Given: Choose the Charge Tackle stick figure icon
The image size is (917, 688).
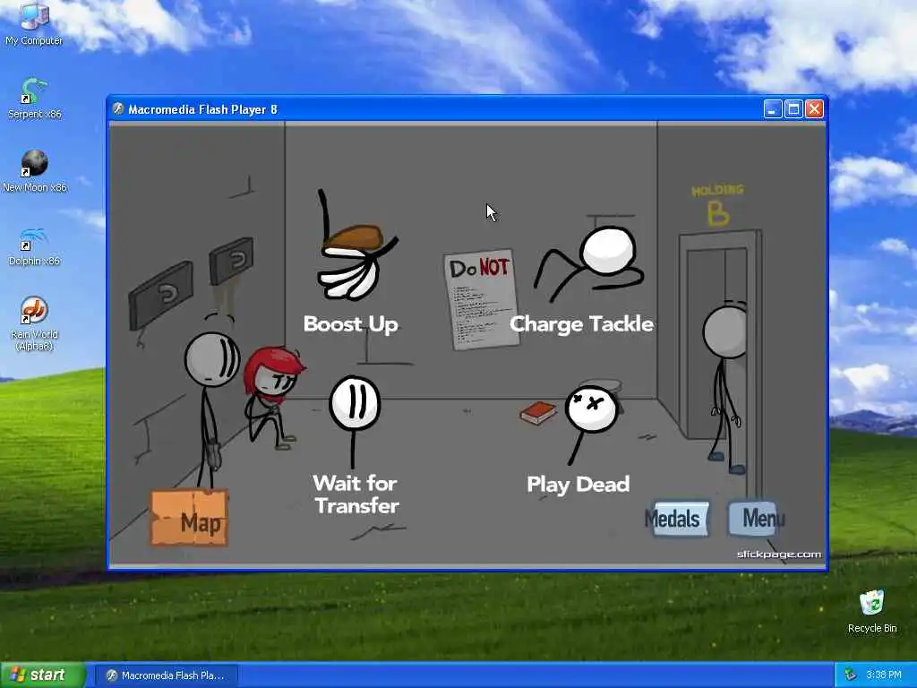Looking at the screenshot, I should [589, 262].
